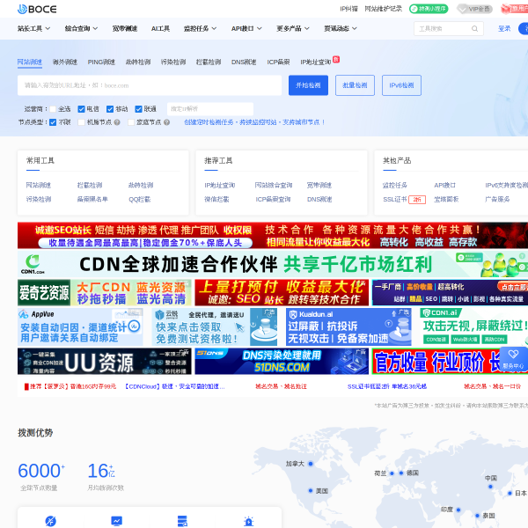Click the 美国 node dot on map
Viewport: 528px width, 528px height.
(311, 491)
